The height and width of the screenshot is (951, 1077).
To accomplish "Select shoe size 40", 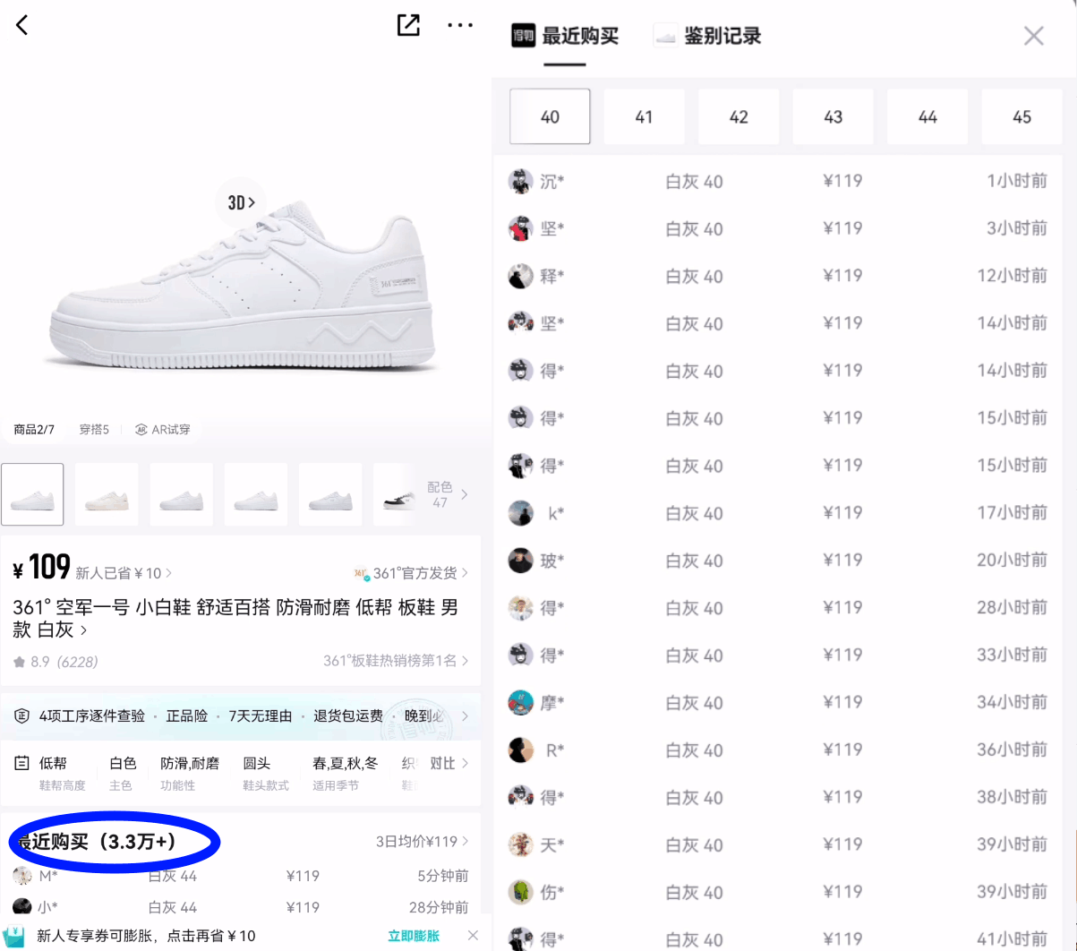I will click(x=549, y=116).
